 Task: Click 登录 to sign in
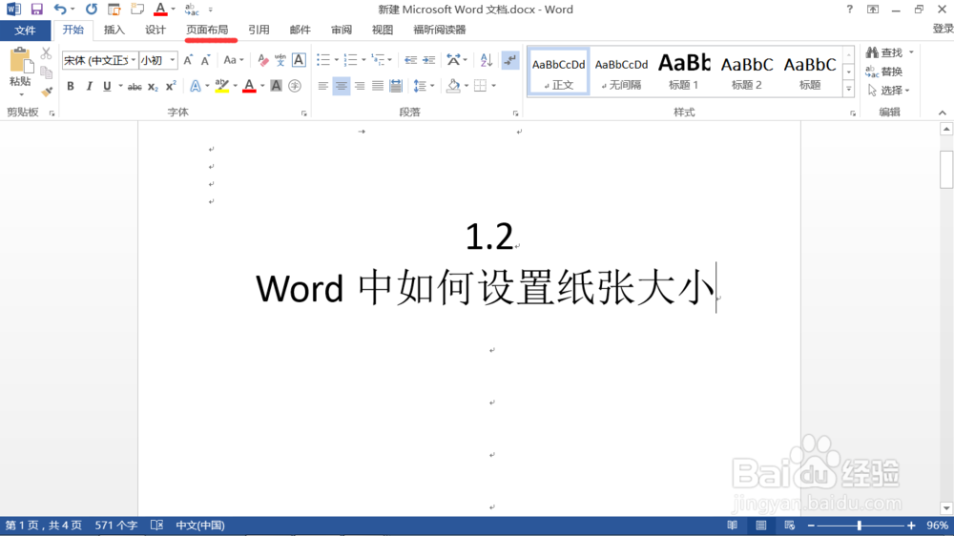(x=944, y=30)
